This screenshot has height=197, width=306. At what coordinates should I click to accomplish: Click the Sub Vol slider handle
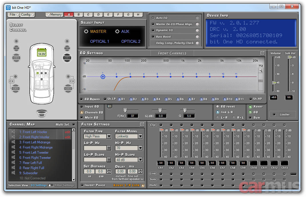point(290,57)
